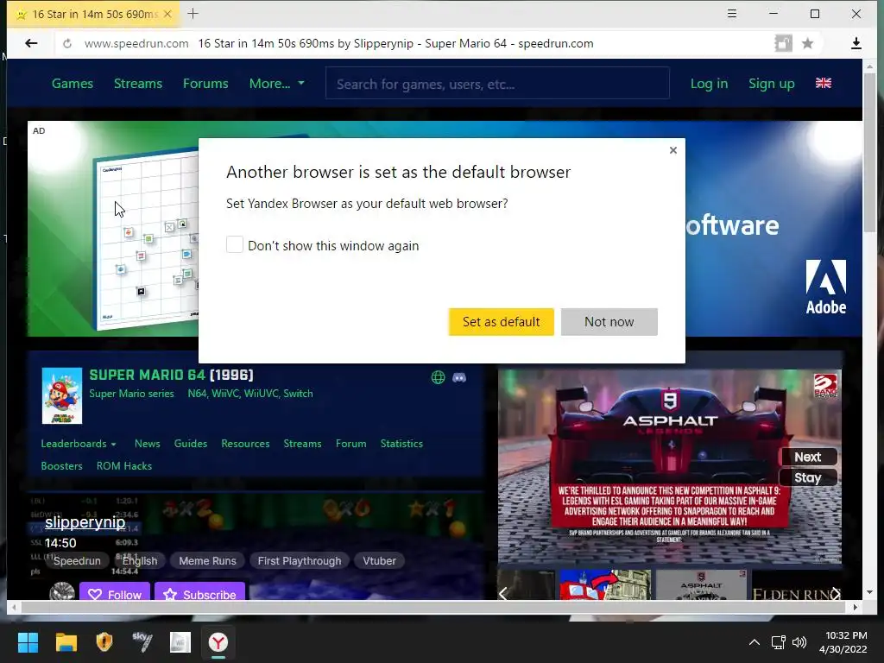
Task: Open Super Mario series link
Action: (x=131, y=394)
